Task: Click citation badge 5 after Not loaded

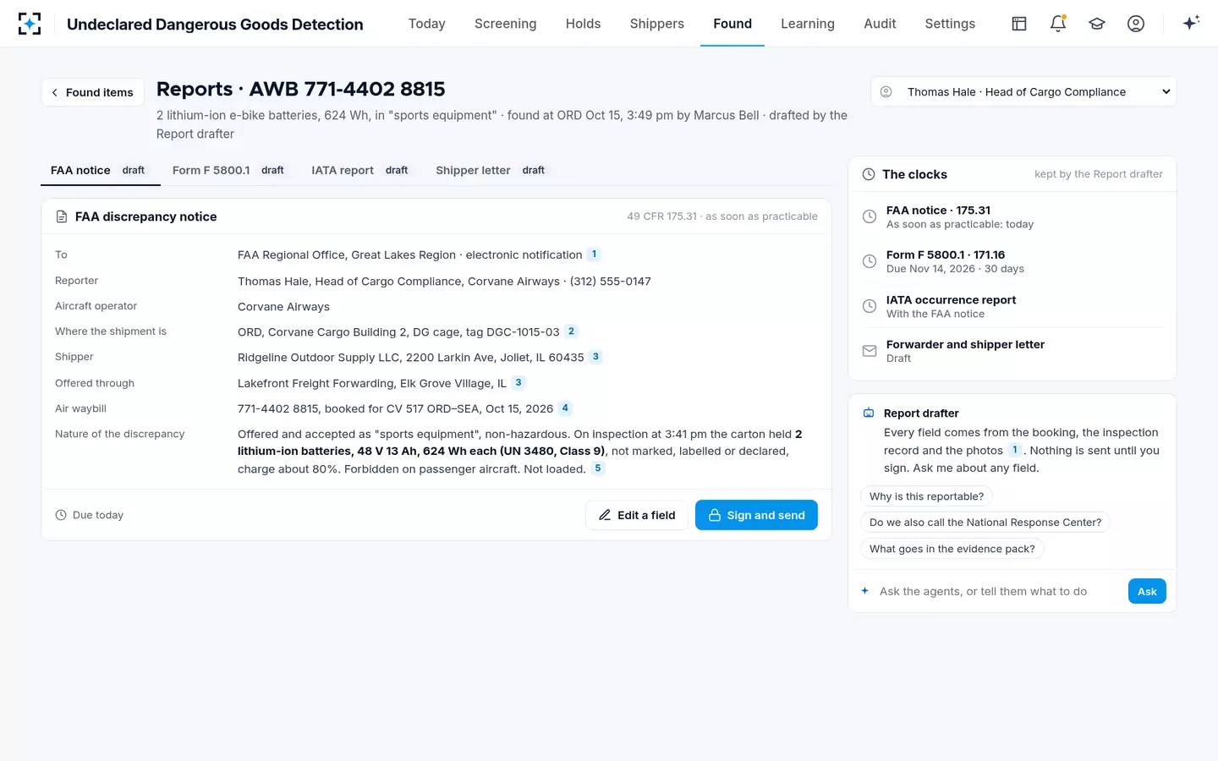Action: [x=598, y=468]
